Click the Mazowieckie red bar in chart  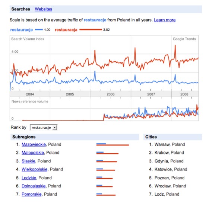tap(113, 145)
